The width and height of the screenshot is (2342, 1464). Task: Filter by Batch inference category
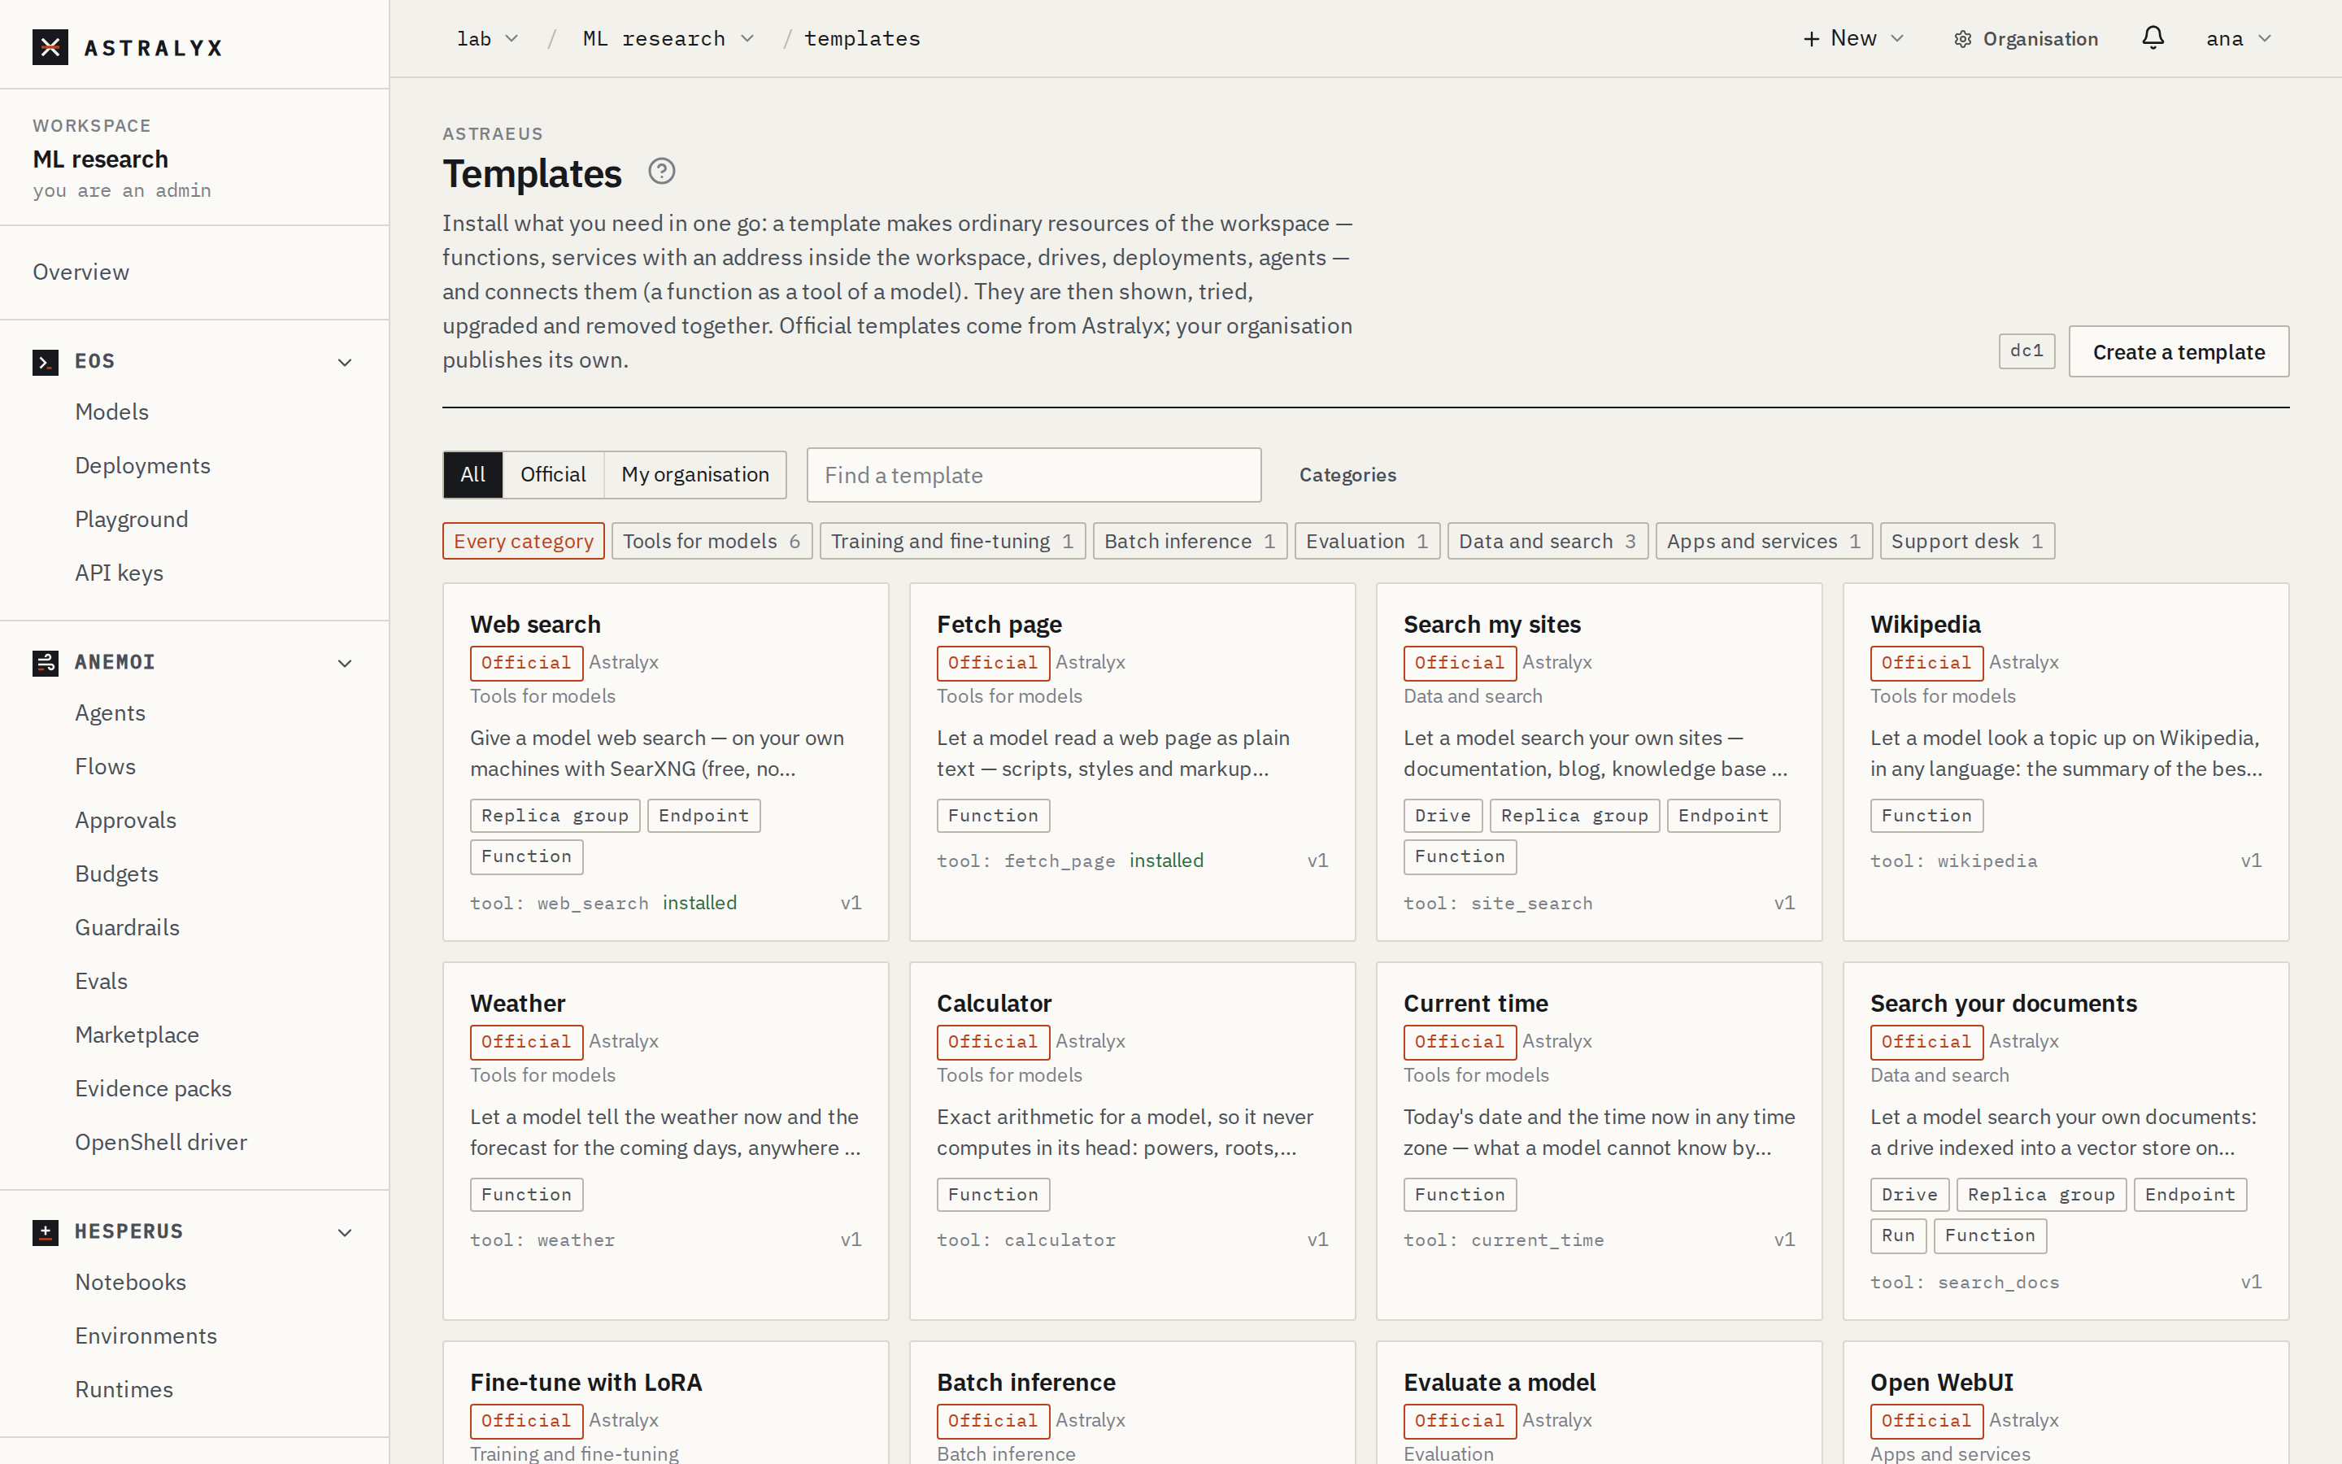coord(1190,541)
